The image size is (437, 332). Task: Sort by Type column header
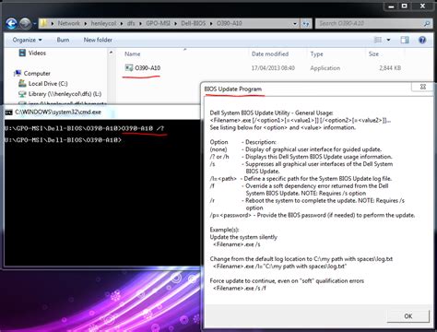316,54
